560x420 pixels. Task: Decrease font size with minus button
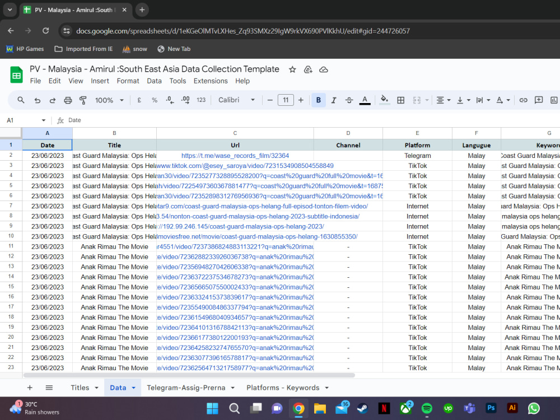click(270, 100)
